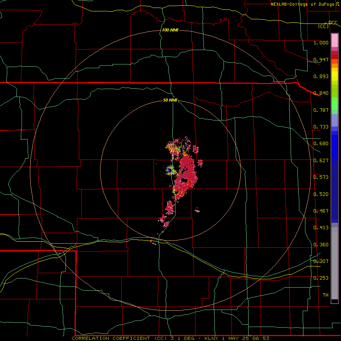Image resolution: width=341 pixels, height=341 pixels.
Task: Click the [CC] units label
Action: click(x=324, y=26)
